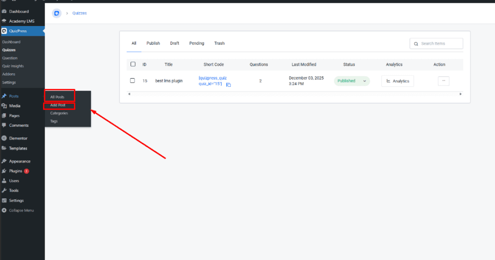The image size is (495, 260).
Task: Click the Settings sliders icon at bottom
Action: pos(4,201)
